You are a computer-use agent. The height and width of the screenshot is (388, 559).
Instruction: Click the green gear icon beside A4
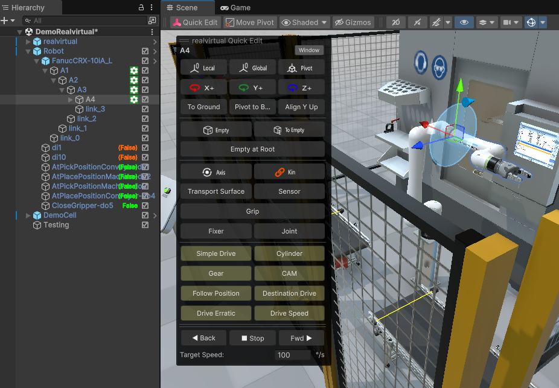point(133,100)
